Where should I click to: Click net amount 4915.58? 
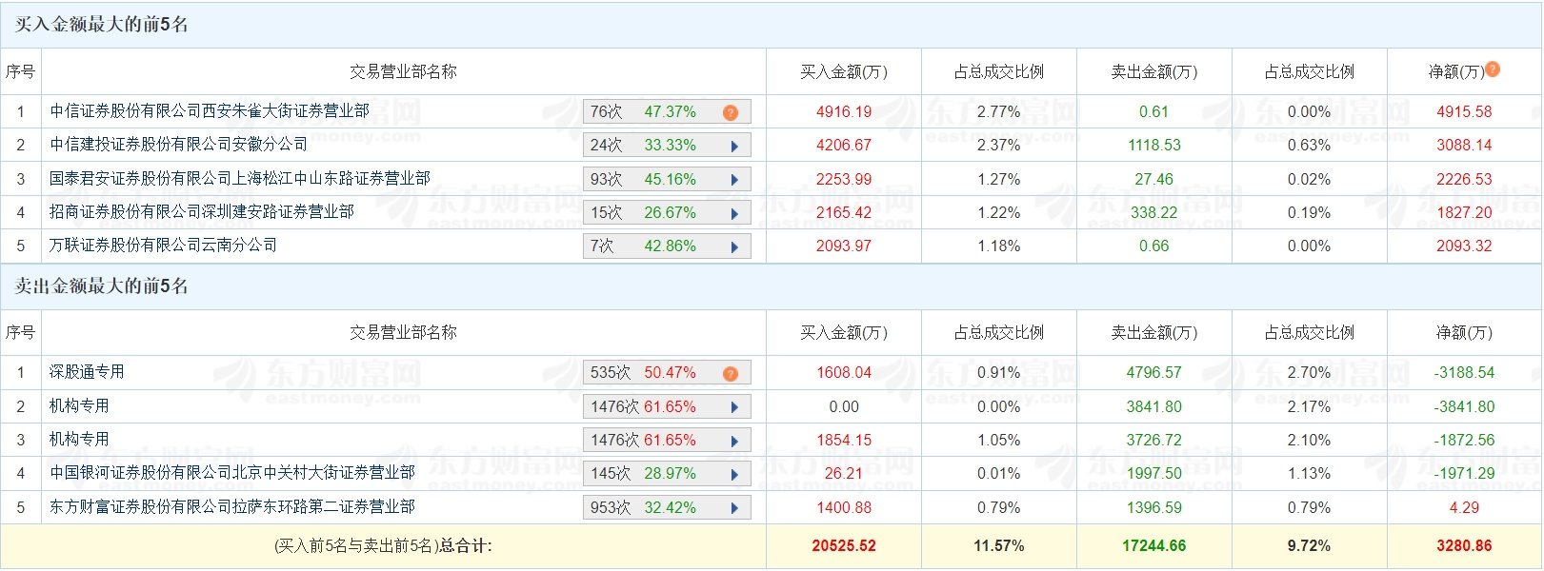coord(1465,112)
